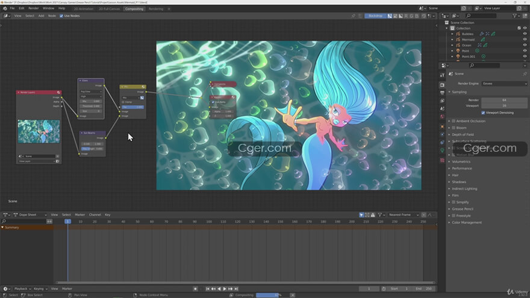Open the Render Engine dropdown
530x298 pixels.
tap(504, 83)
